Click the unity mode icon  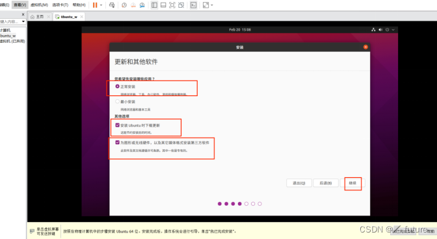181,5
